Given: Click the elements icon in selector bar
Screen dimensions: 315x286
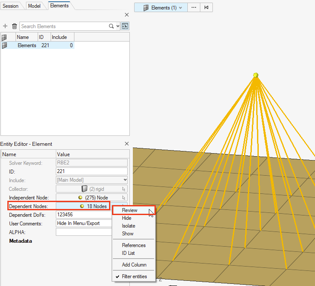Looking at the screenshot, I should point(146,8).
